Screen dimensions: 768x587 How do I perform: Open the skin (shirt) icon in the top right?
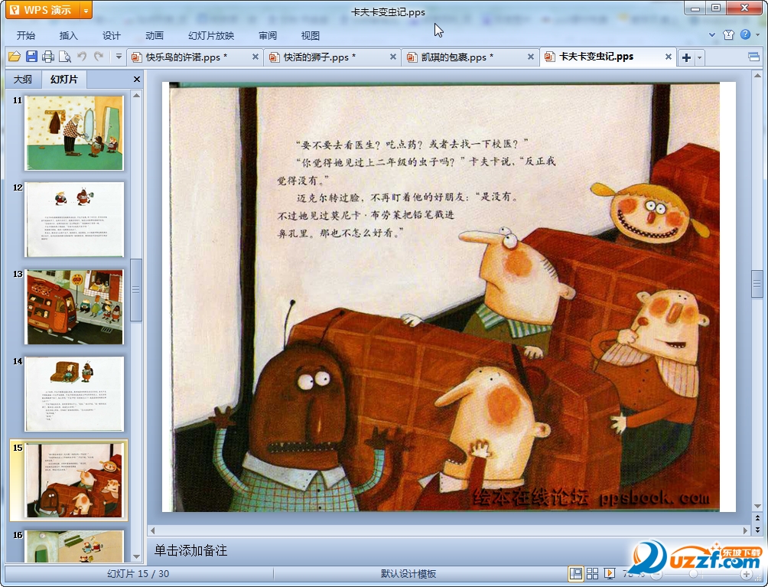pyautogui.click(x=728, y=34)
